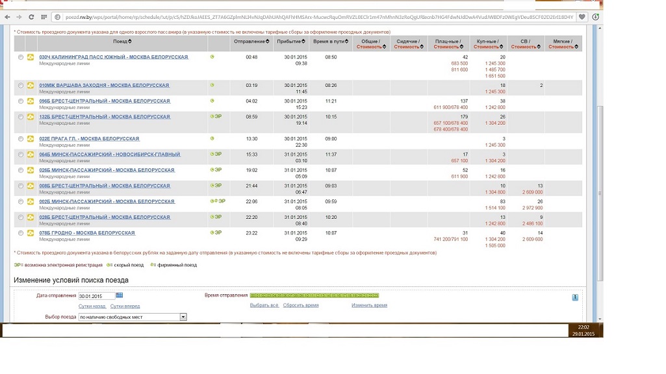Click the browser back arrow
This screenshot has width=666, height=374.
point(6,17)
